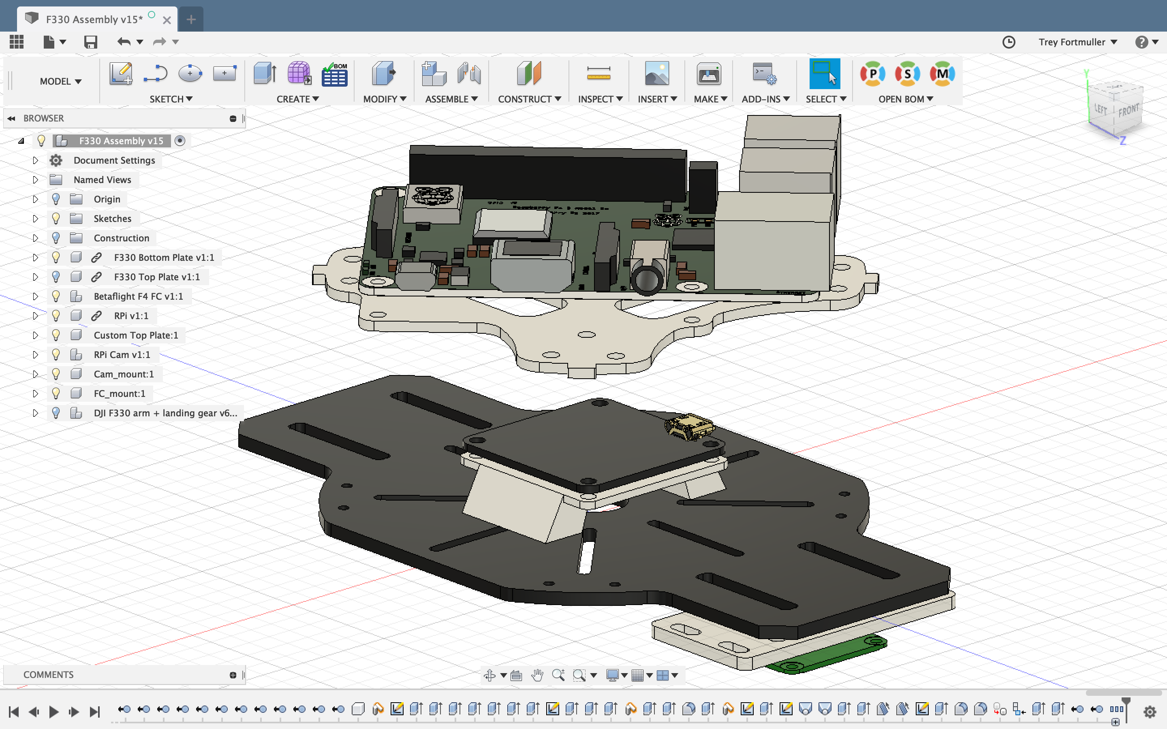Open the CONSTRUCT menu
1167x729 pixels.
(529, 99)
